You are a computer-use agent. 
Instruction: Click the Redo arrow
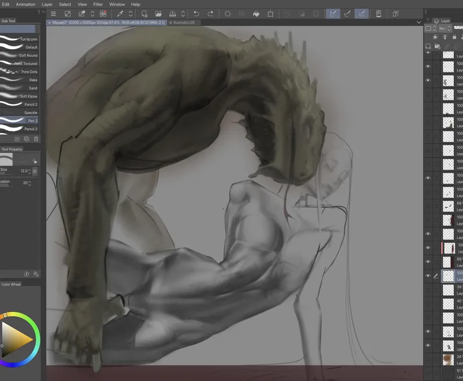210,13
